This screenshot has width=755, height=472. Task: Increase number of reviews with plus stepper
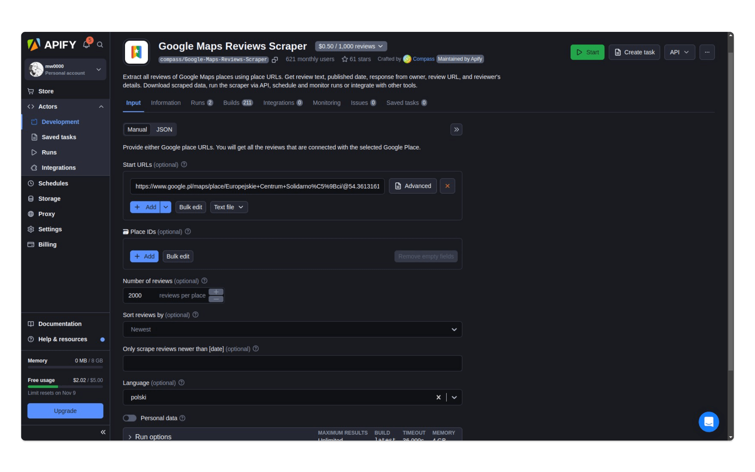click(216, 292)
